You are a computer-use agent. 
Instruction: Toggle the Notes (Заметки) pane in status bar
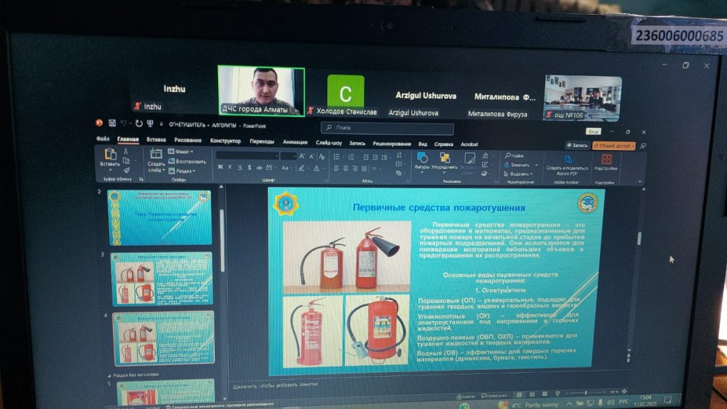[466, 396]
